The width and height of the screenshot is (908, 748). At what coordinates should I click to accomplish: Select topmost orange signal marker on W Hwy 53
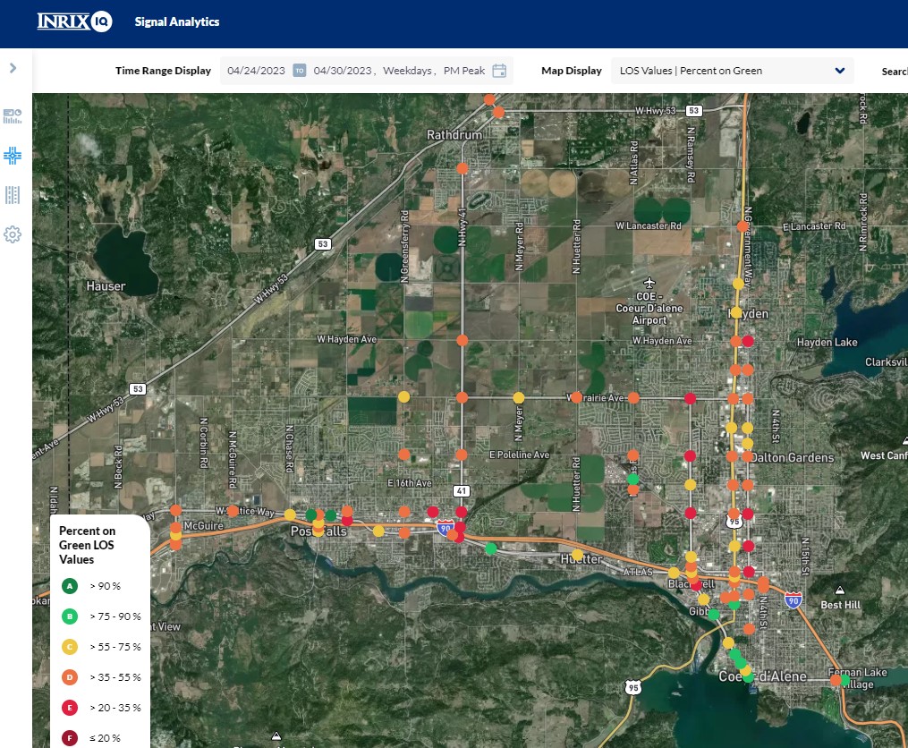tap(489, 99)
